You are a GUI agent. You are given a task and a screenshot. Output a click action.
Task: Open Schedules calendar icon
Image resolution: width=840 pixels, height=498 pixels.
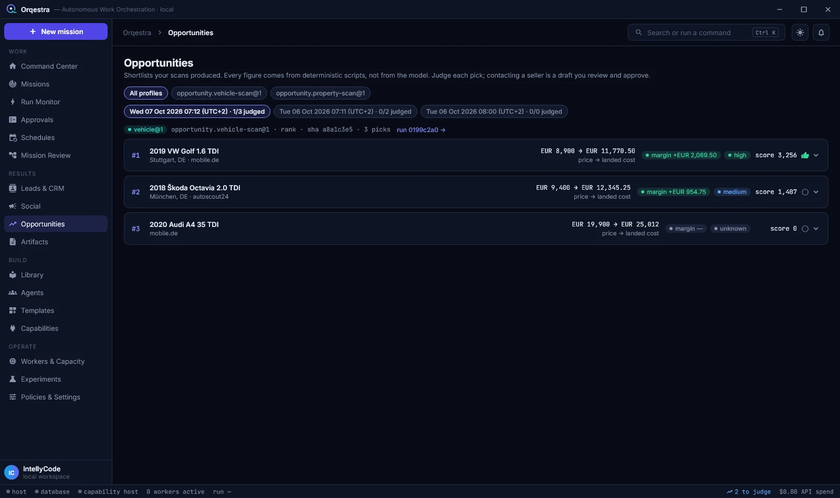[x=13, y=137]
